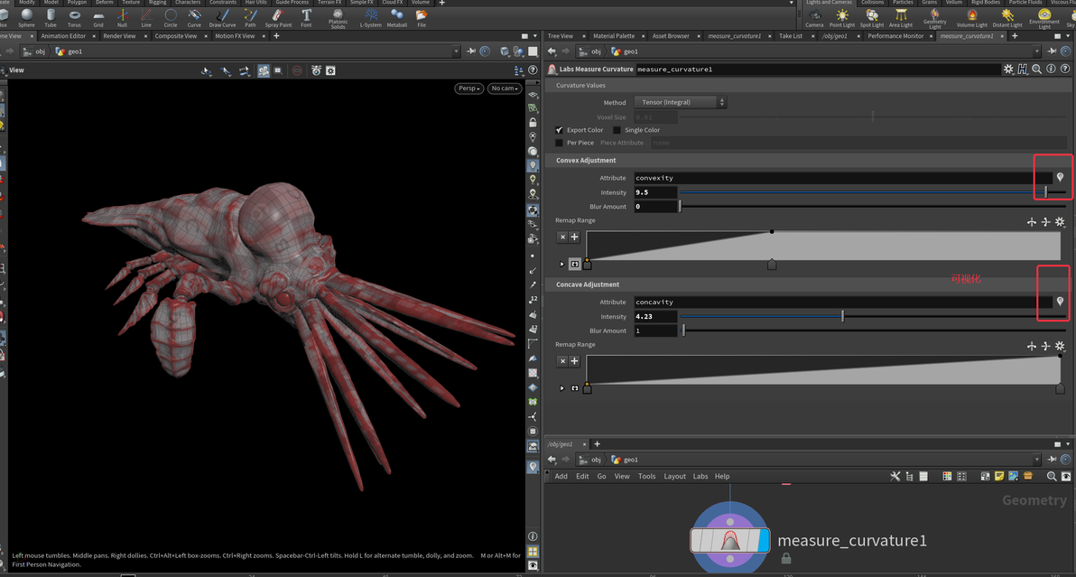Open the Layout menu in network editor
Screen dimensions: 1076x577
[x=674, y=476]
